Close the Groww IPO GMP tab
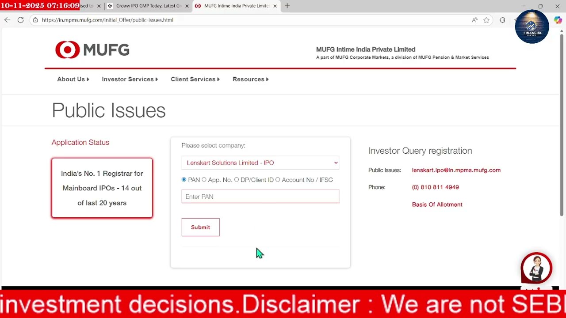Image resolution: width=566 pixels, height=318 pixels. tap(187, 6)
